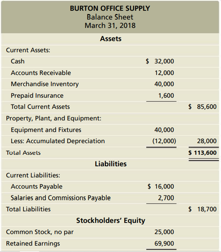The width and height of the screenshot is (221, 252).
Task: Click the Liabilities section heading
Action: click(x=111, y=164)
